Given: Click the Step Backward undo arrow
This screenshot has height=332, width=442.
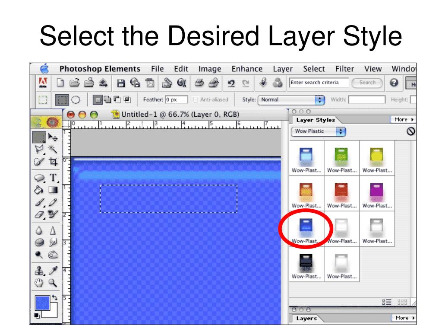Looking at the screenshot, I should (231, 83).
